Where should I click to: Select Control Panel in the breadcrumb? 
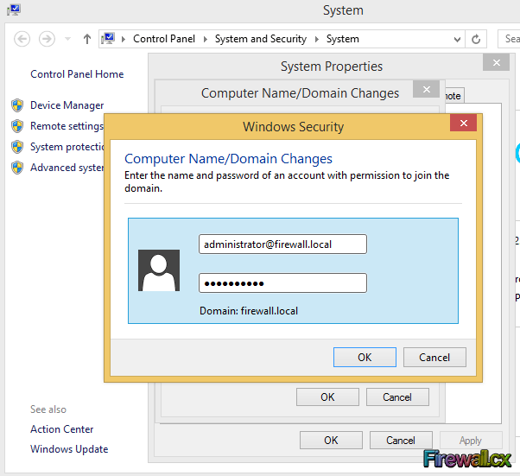164,39
